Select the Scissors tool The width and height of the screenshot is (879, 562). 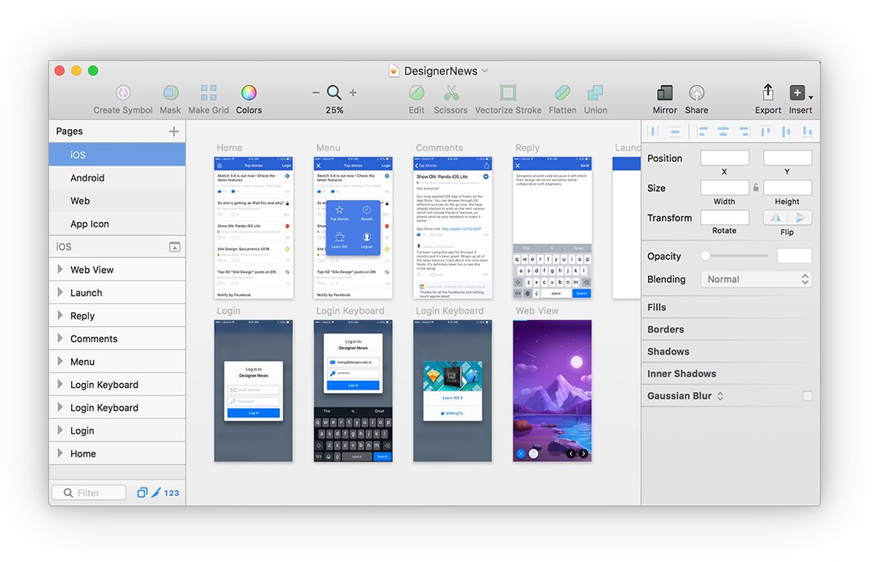click(451, 92)
